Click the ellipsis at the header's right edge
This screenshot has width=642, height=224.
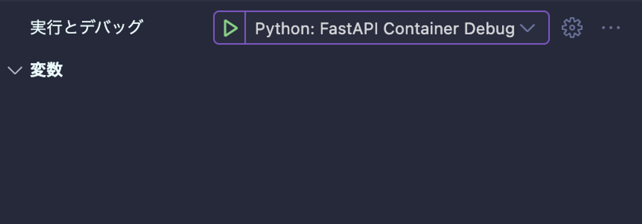610,28
